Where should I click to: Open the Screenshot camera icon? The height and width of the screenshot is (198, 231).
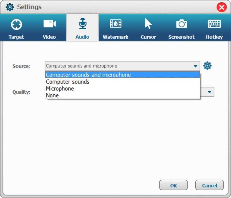tap(181, 24)
